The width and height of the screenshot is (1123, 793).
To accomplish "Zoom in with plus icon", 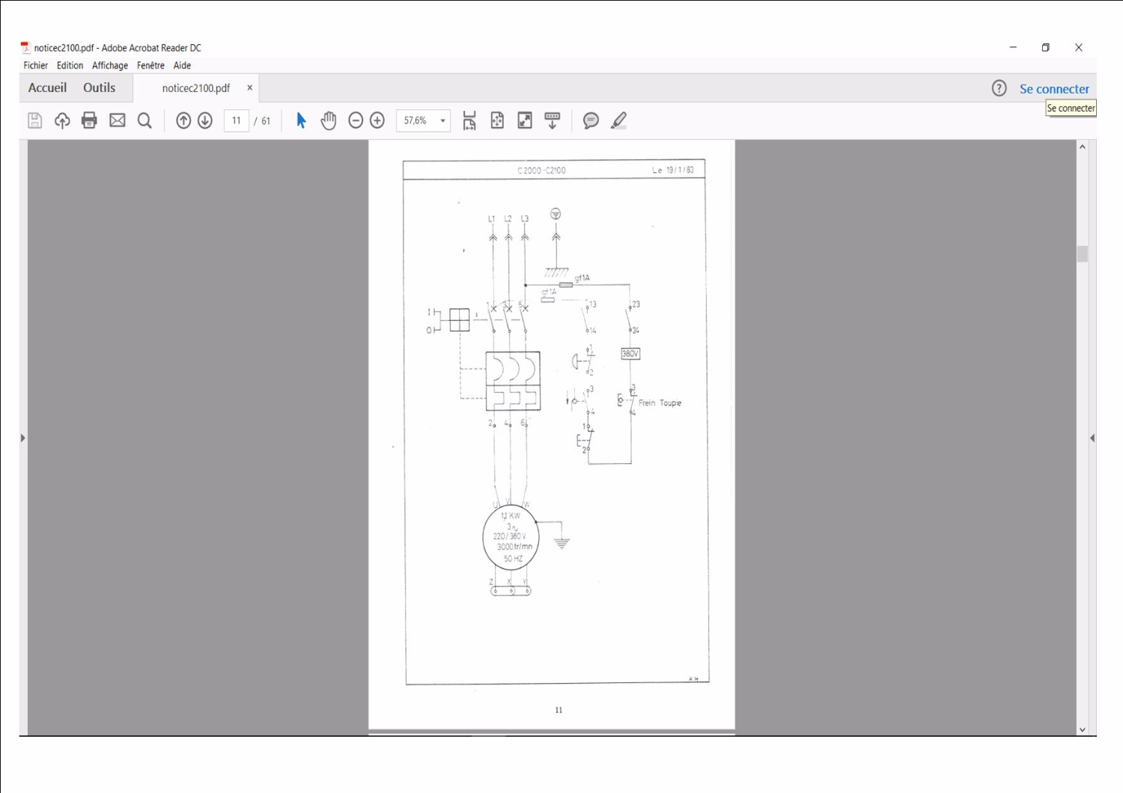I will tap(377, 120).
